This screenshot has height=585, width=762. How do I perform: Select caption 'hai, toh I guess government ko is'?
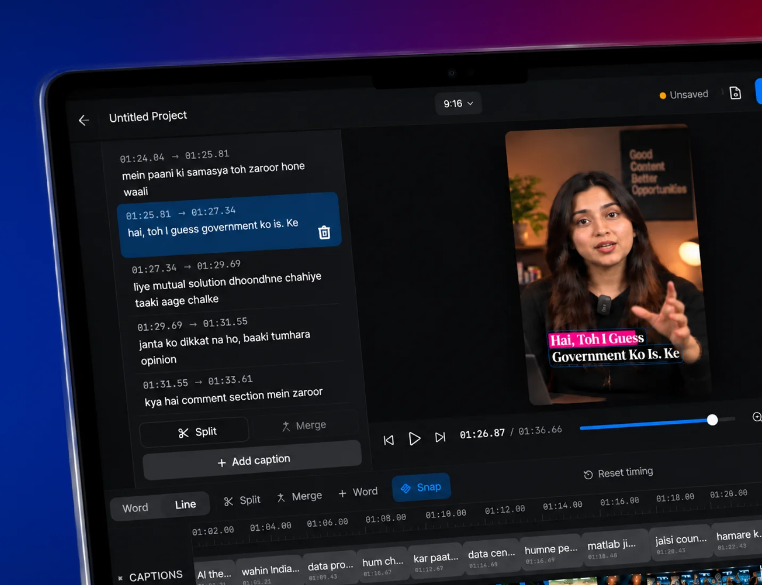229,224
